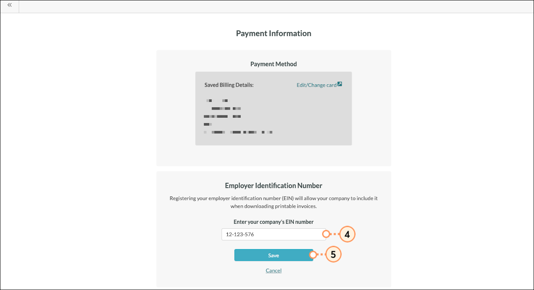The width and height of the screenshot is (534, 290).
Task: Select the Saved Billing Details label
Action: tap(229, 85)
